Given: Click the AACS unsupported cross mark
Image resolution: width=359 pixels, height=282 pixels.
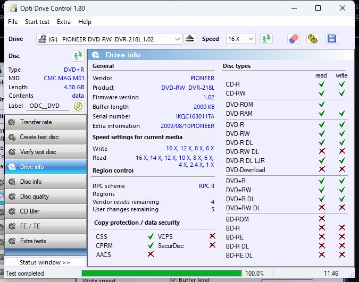Looking at the screenshot, I should 151,254.
